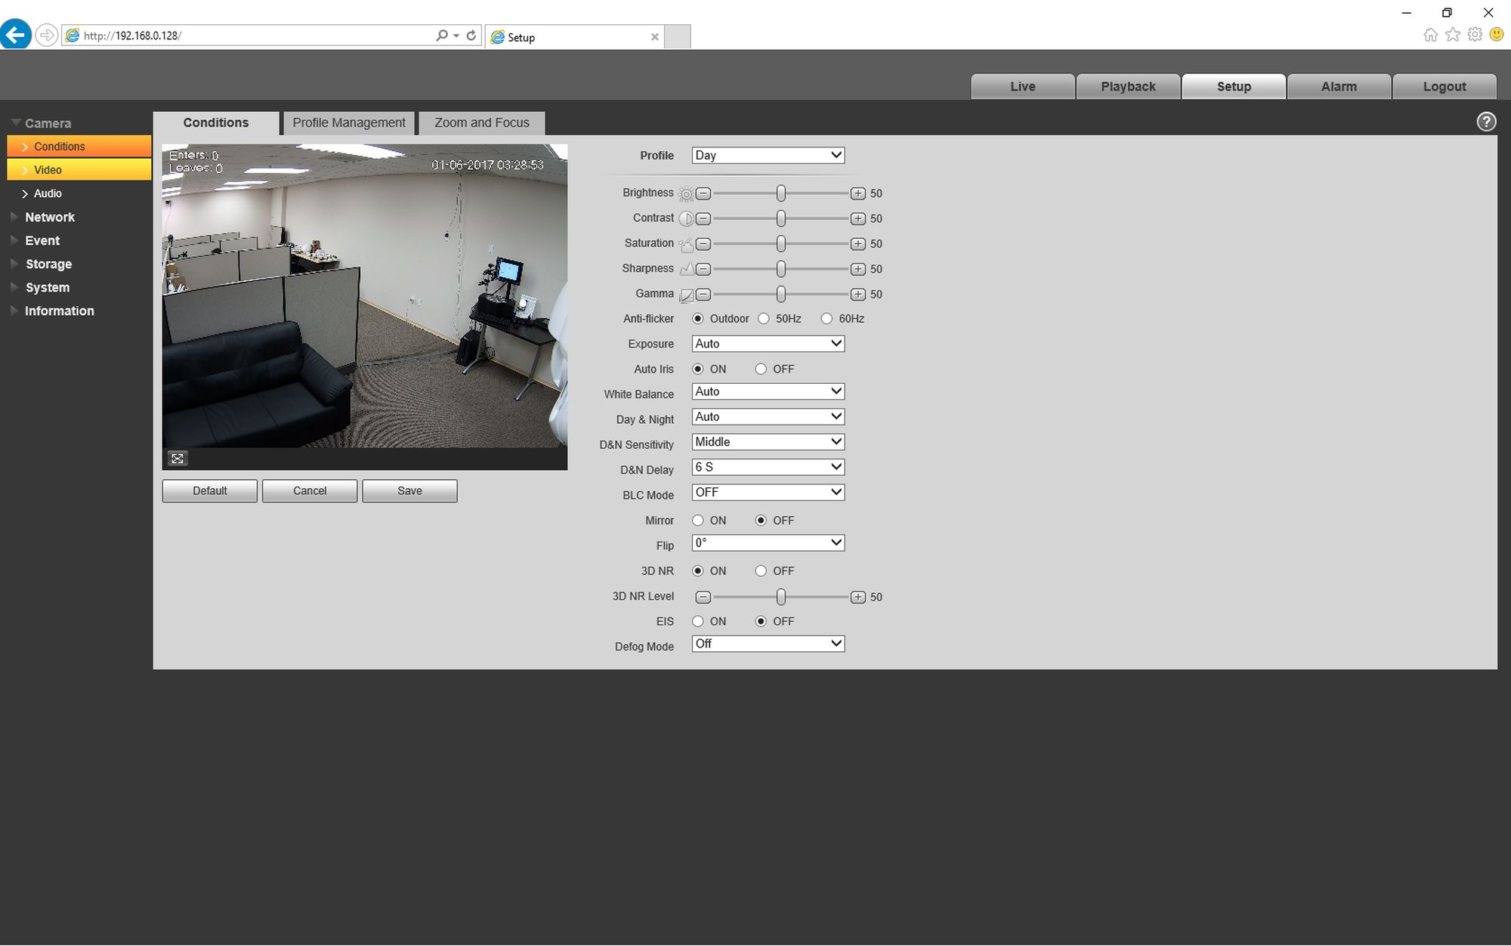Image resolution: width=1511 pixels, height=946 pixels.
Task: Increase Saturation with the plus icon
Action: pos(858,244)
